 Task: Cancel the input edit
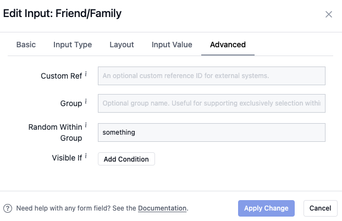320,208
